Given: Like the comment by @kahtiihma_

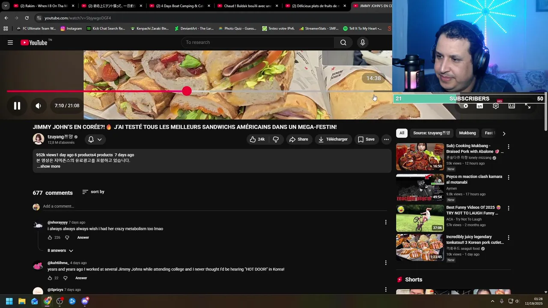Looking at the screenshot, I should pos(50,278).
